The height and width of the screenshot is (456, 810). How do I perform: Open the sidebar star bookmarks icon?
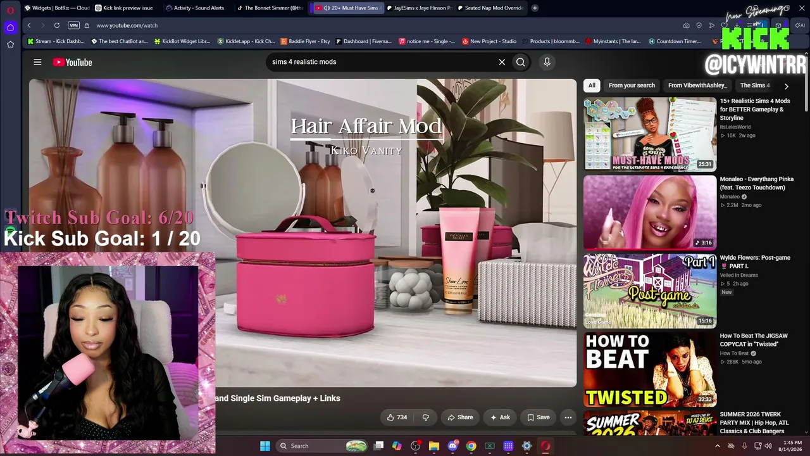10,44
